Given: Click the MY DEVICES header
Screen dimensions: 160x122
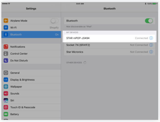Looking at the screenshot, I should click(72, 32).
